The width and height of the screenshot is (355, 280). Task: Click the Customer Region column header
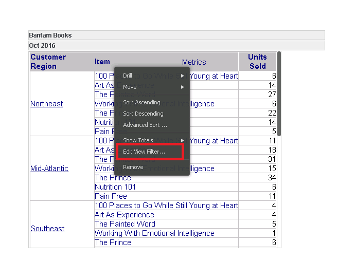point(48,62)
